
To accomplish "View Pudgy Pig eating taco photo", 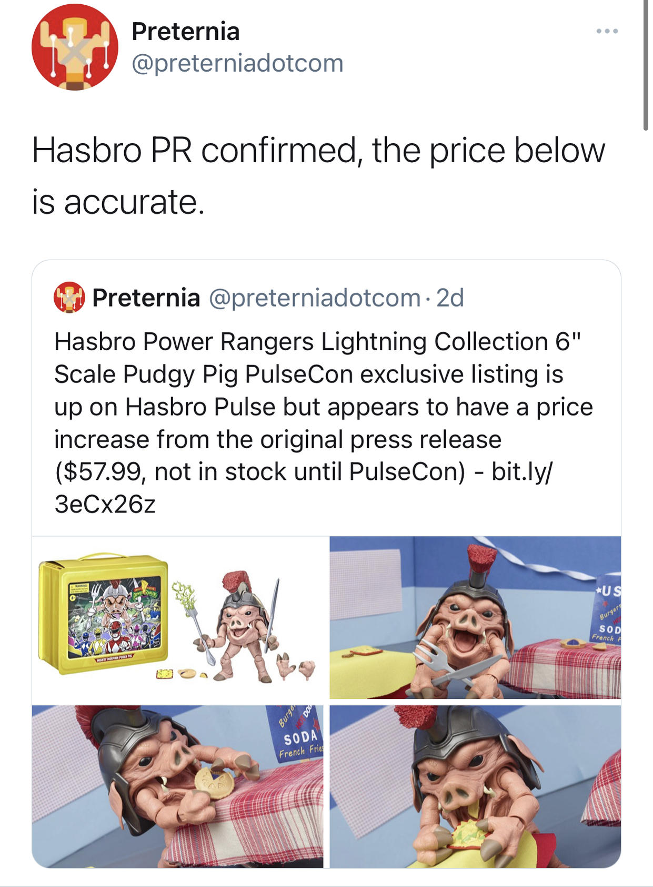I will pyautogui.click(x=475, y=786).
